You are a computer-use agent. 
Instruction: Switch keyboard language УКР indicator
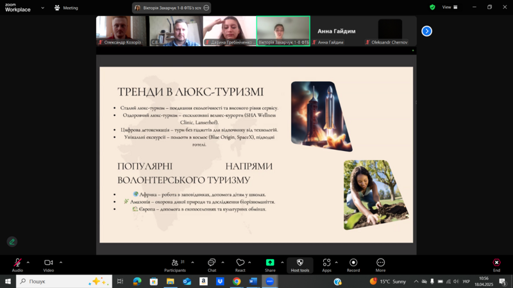466,281
